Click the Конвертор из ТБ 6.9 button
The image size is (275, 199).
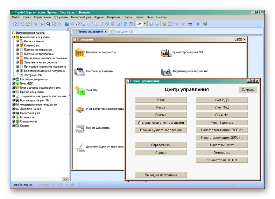point(222,160)
